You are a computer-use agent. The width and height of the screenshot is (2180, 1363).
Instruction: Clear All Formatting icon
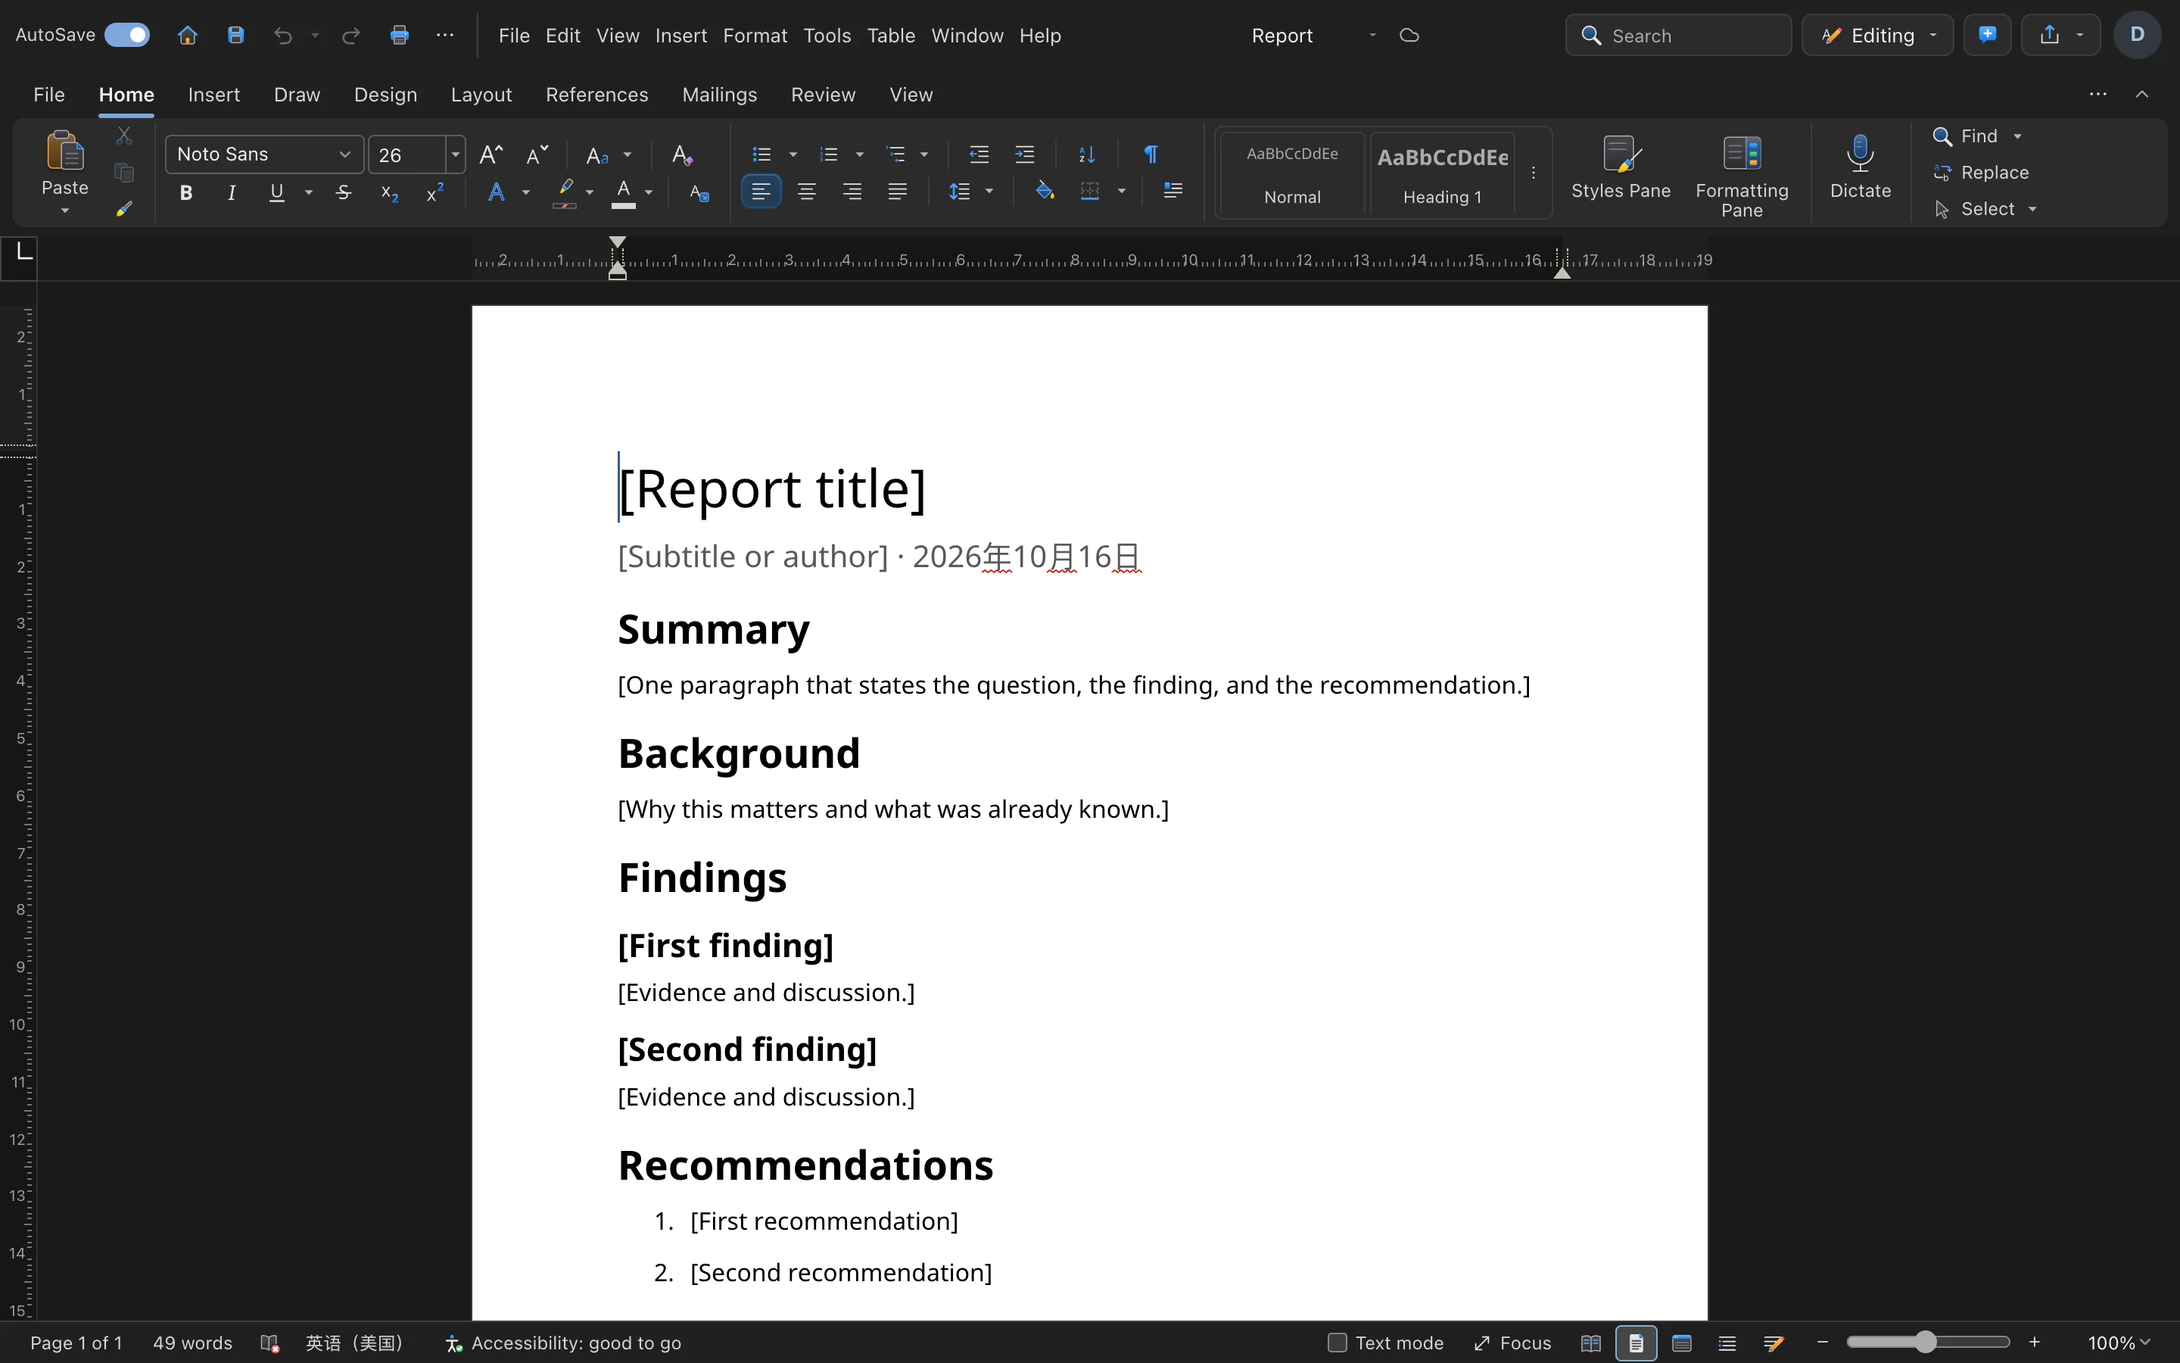click(x=682, y=154)
